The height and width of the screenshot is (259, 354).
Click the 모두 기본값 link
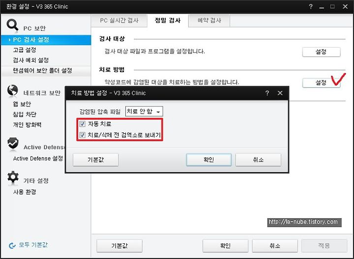point(33,245)
